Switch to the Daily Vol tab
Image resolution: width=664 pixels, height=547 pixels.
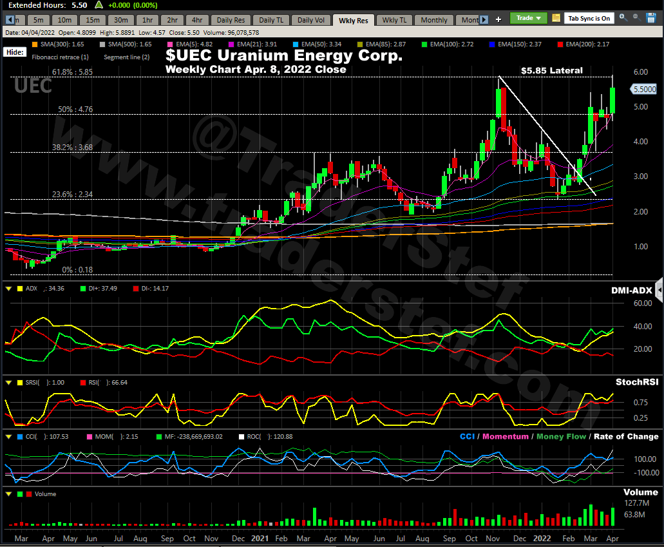(311, 20)
